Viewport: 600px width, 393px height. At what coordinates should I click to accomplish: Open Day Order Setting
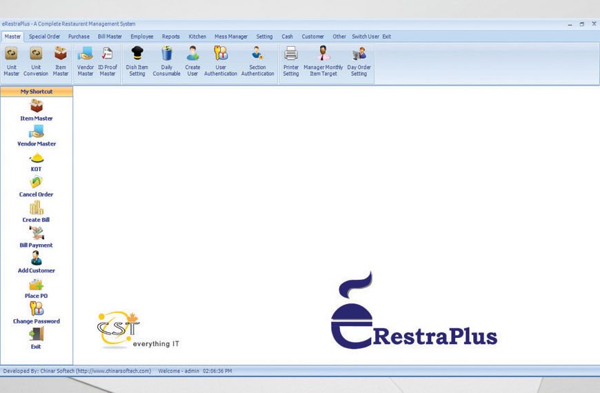pyautogui.click(x=359, y=61)
